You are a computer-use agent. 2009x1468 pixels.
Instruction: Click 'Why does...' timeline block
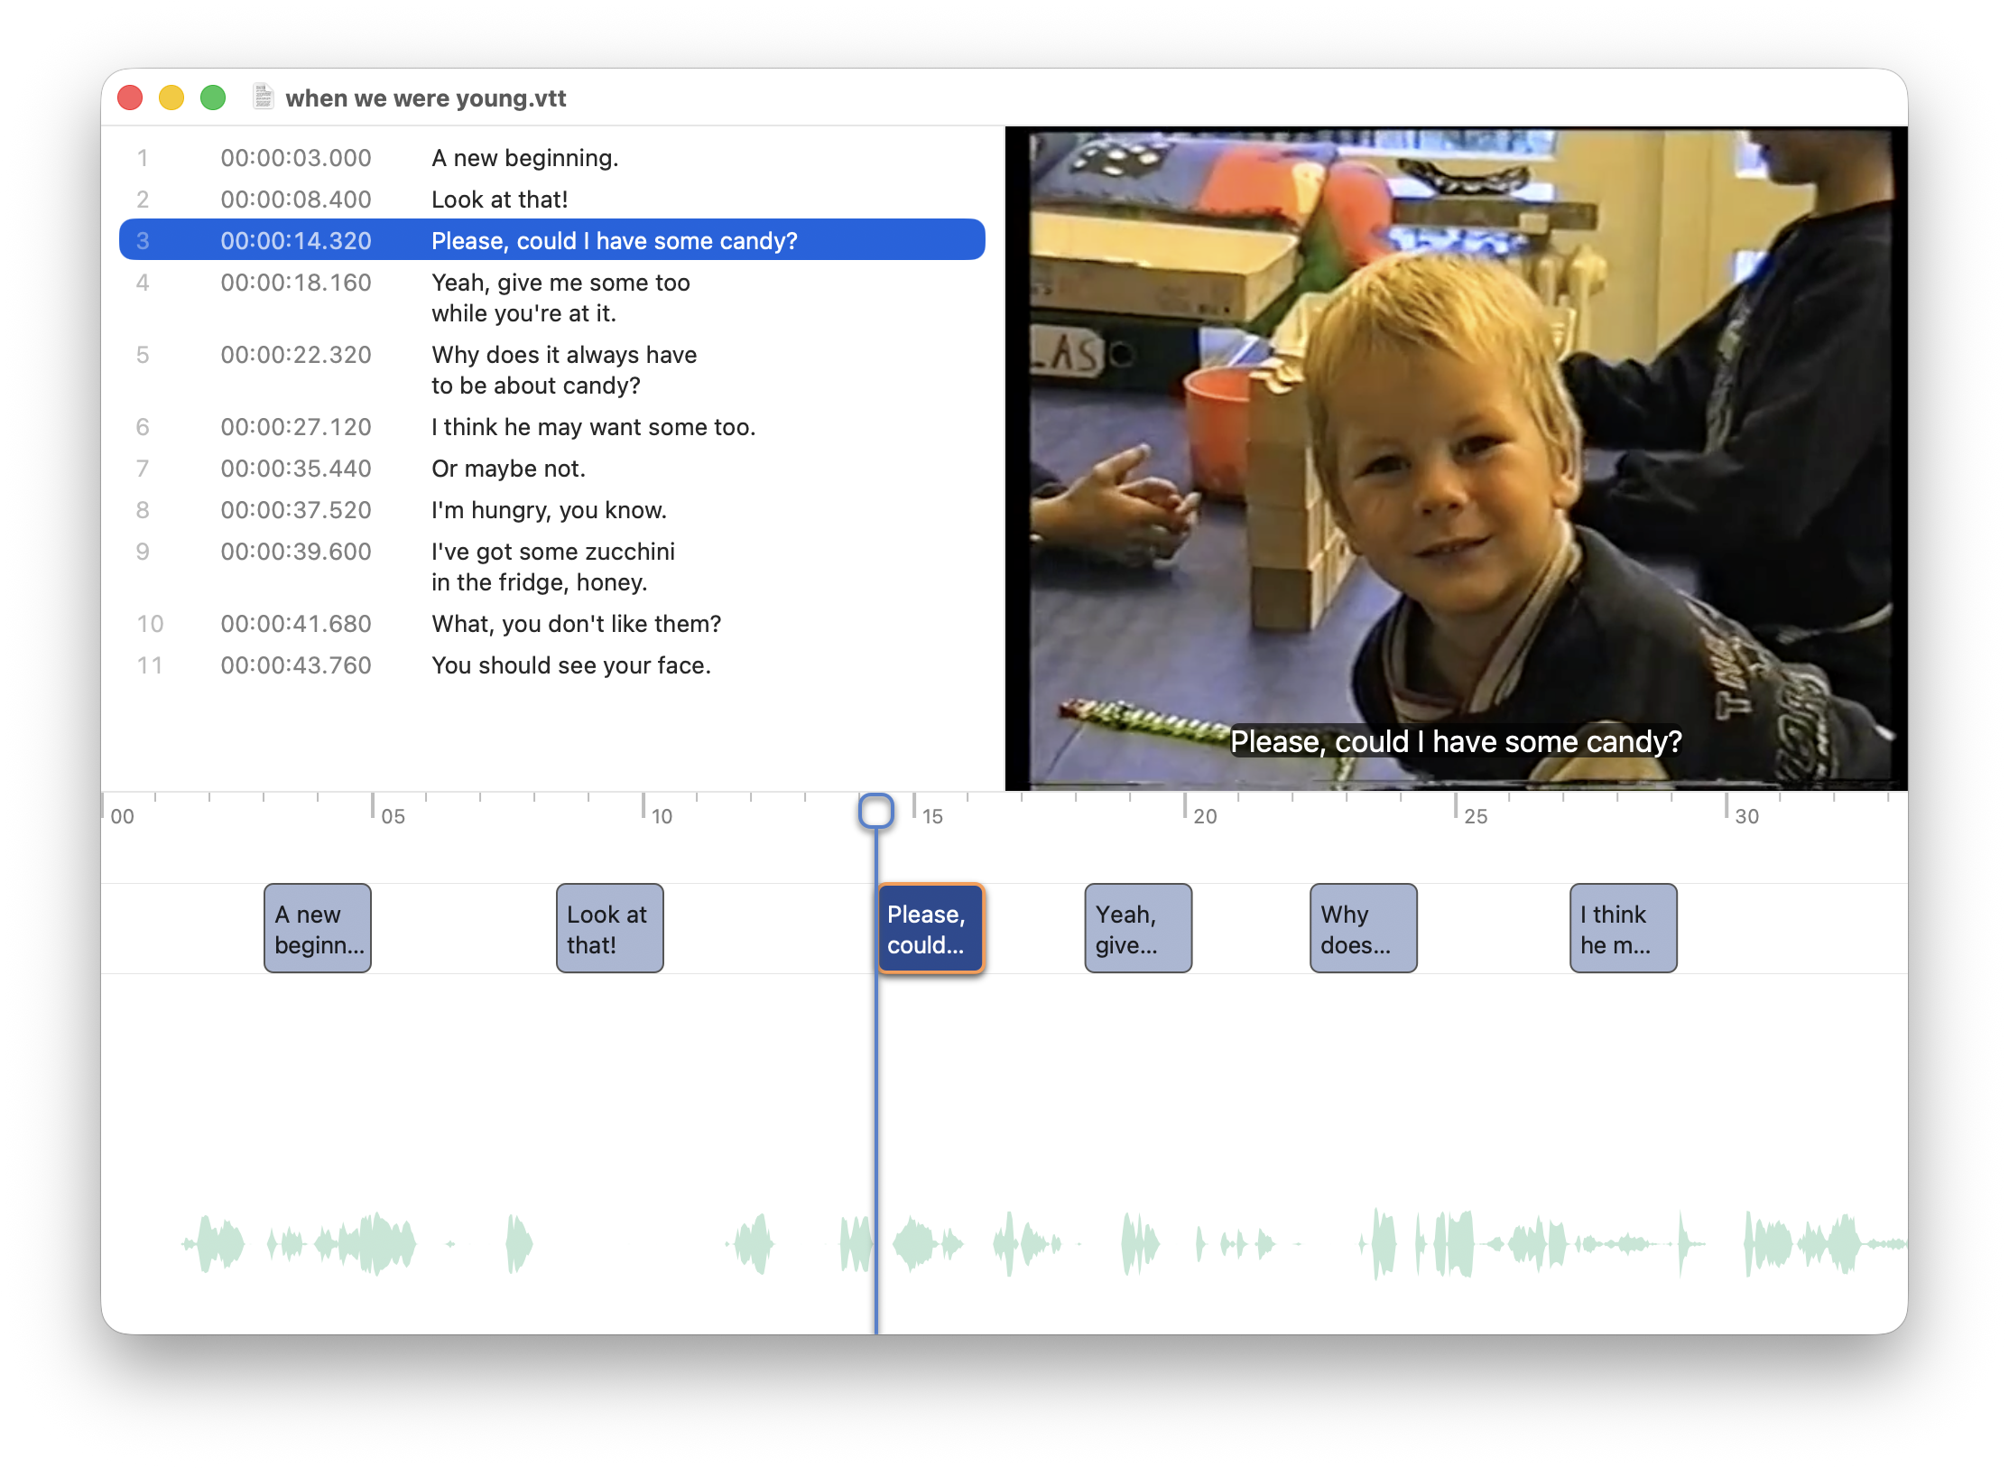[x=1363, y=928]
